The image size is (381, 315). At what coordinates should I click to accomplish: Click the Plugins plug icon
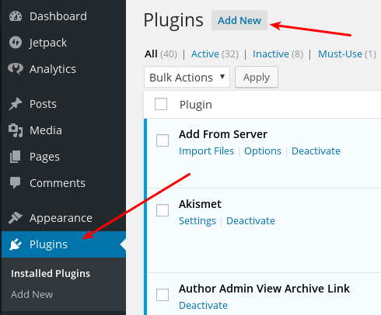point(16,244)
